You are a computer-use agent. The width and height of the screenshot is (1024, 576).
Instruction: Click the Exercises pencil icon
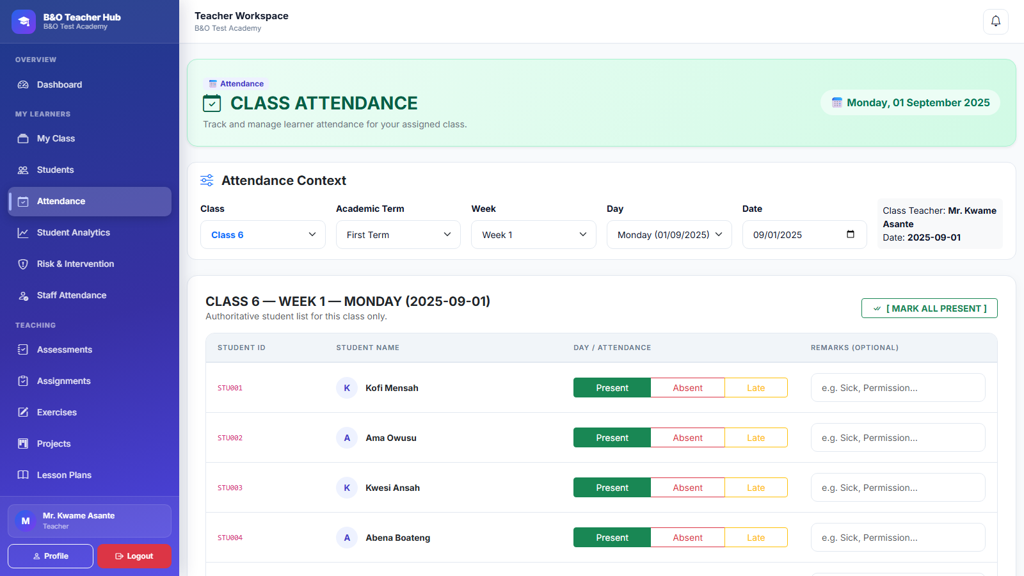pos(23,412)
